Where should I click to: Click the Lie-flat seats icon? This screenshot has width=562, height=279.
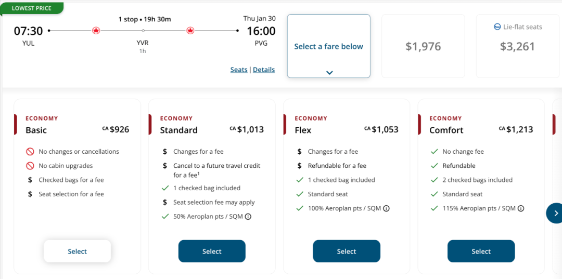497,27
